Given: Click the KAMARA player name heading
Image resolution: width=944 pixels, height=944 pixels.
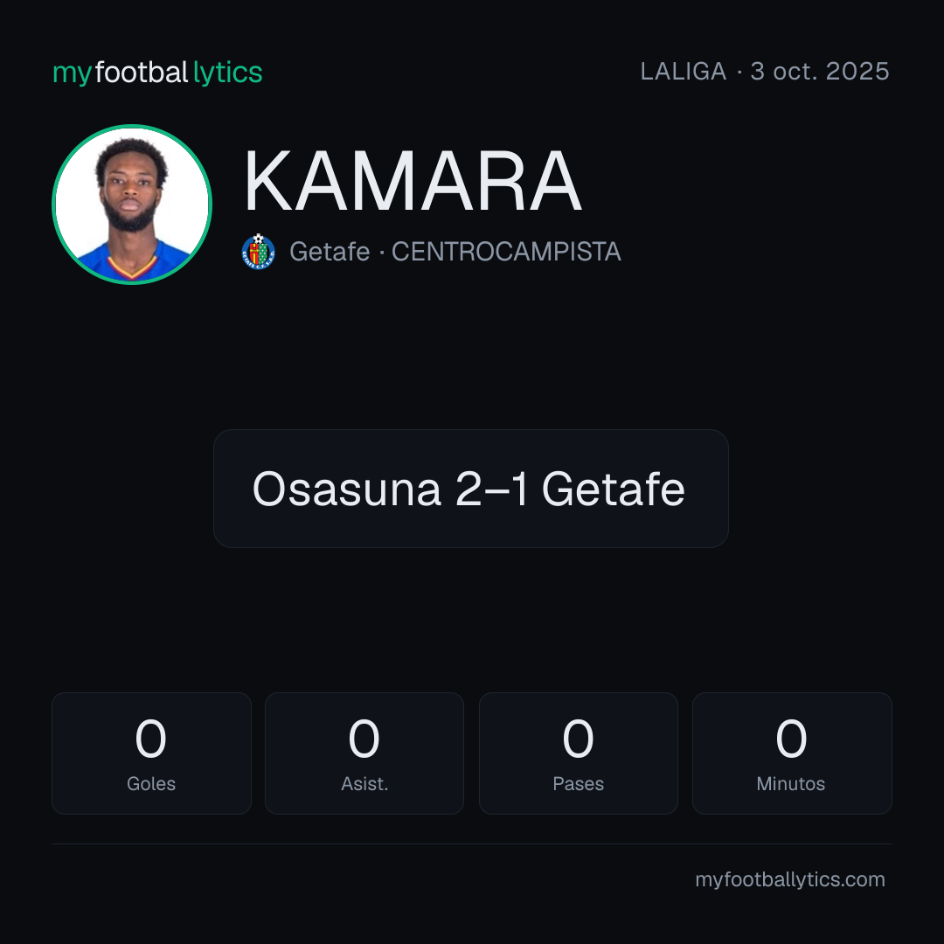Looking at the screenshot, I should coord(413,181).
